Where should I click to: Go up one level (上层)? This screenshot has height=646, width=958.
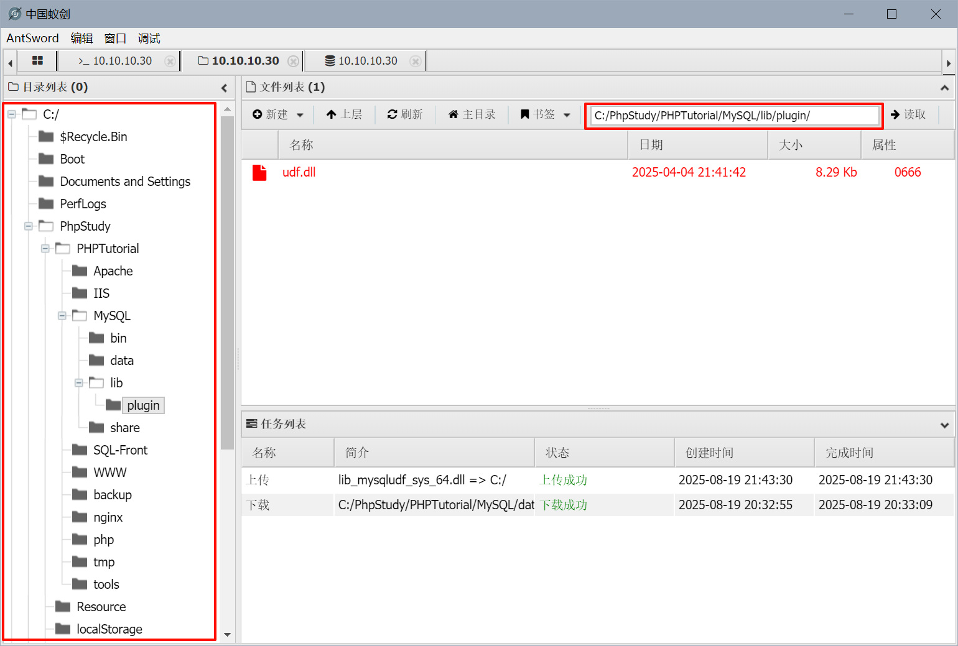(344, 114)
